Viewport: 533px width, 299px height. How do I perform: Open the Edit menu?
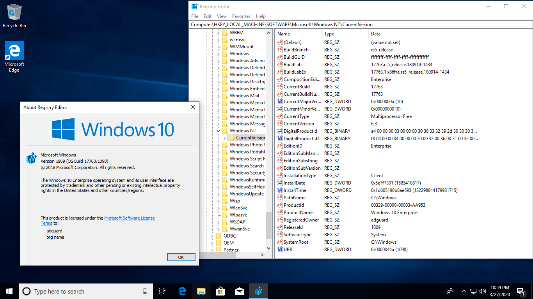pos(208,16)
